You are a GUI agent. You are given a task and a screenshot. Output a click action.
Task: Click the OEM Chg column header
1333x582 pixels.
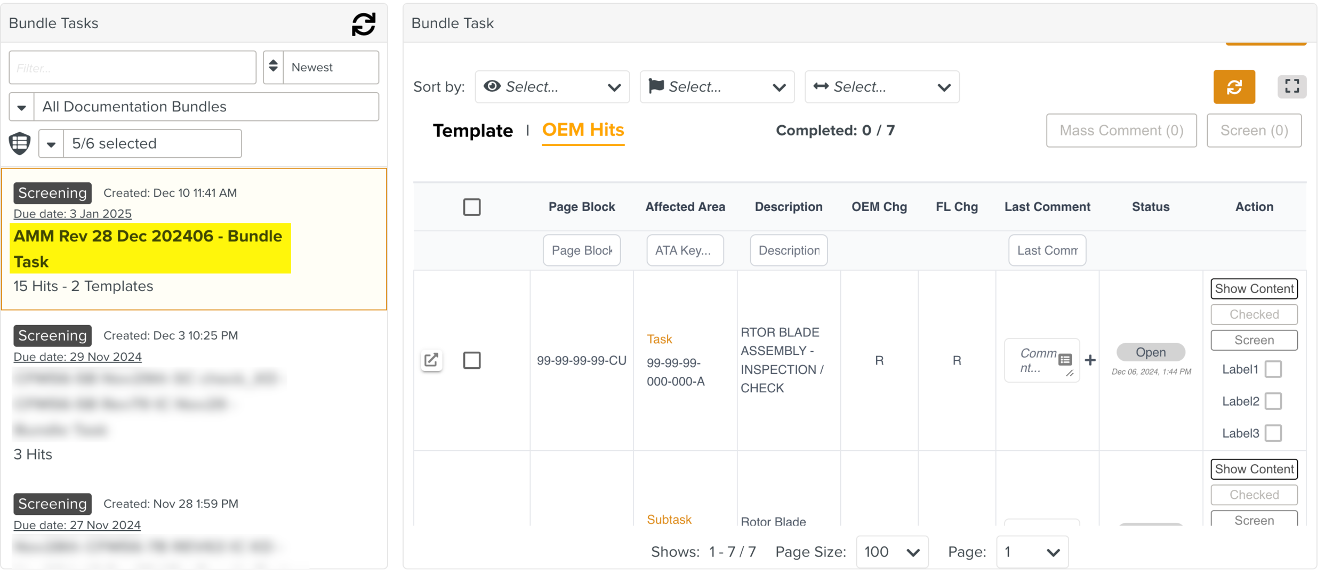click(x=879, y=207)
